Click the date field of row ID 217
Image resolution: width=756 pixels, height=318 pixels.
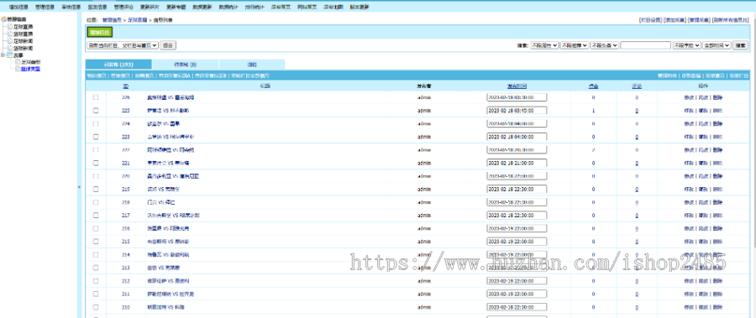517,215
